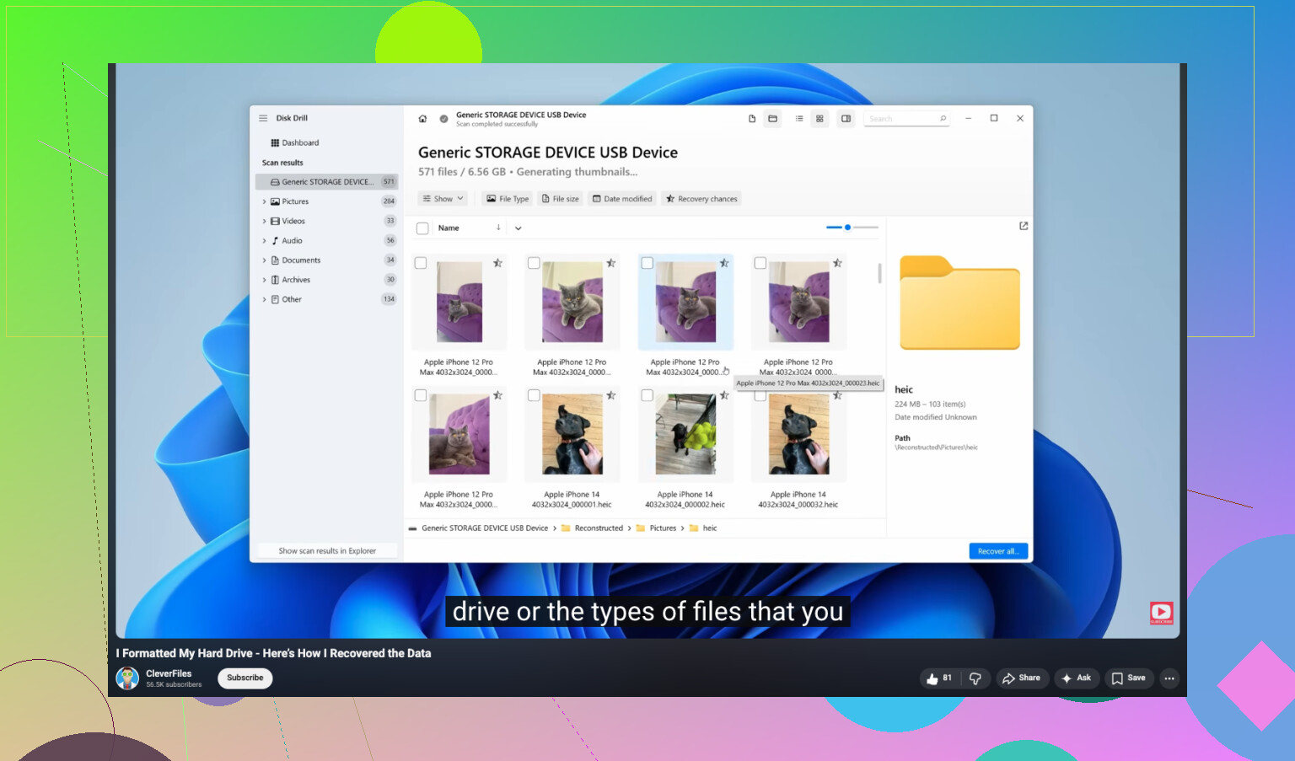Tick the select-all checkbox beside Name

click(x=422, y=228)
